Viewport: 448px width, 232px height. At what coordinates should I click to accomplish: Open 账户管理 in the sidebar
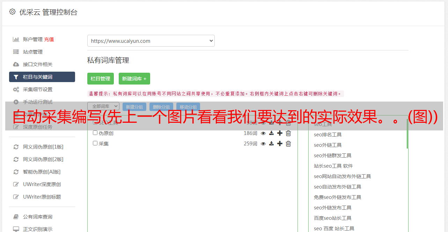click(33, 39)
